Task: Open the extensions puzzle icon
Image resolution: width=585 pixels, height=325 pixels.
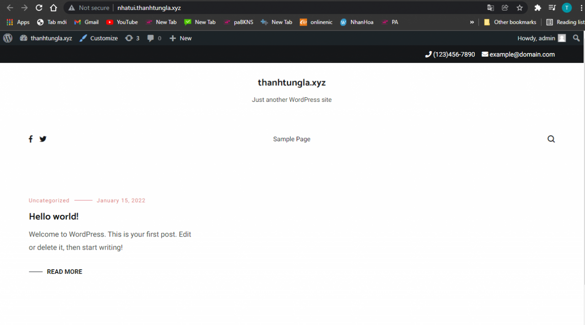Action: point(537,8)
